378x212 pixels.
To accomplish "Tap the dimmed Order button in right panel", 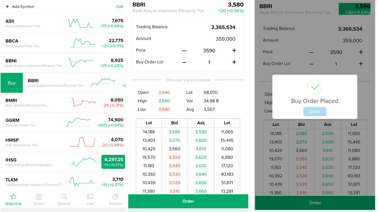I will pyautogui.click(x=315, y=203).
